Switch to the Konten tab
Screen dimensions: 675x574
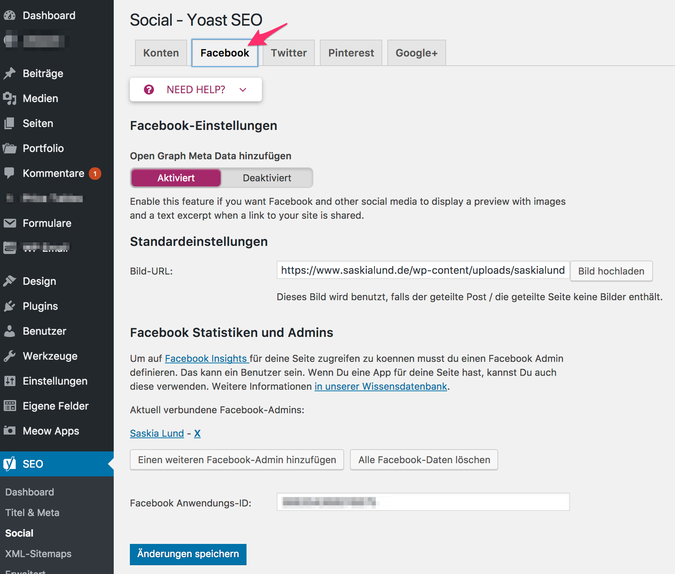(161, 53)
